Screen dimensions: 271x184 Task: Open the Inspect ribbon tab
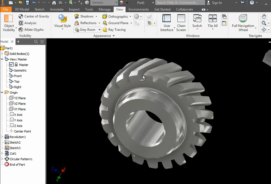tap(74, 9)
